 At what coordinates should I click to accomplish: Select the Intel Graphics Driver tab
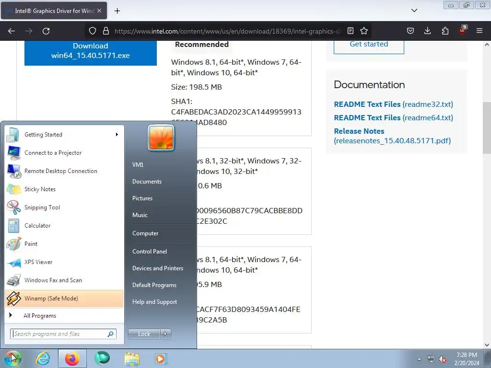(x=54, y=11)
